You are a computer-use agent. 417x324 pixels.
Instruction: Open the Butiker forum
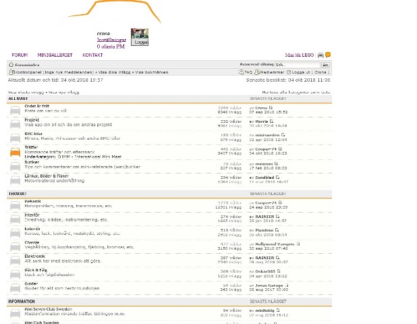pyautogui.click(x=32, y=162)
